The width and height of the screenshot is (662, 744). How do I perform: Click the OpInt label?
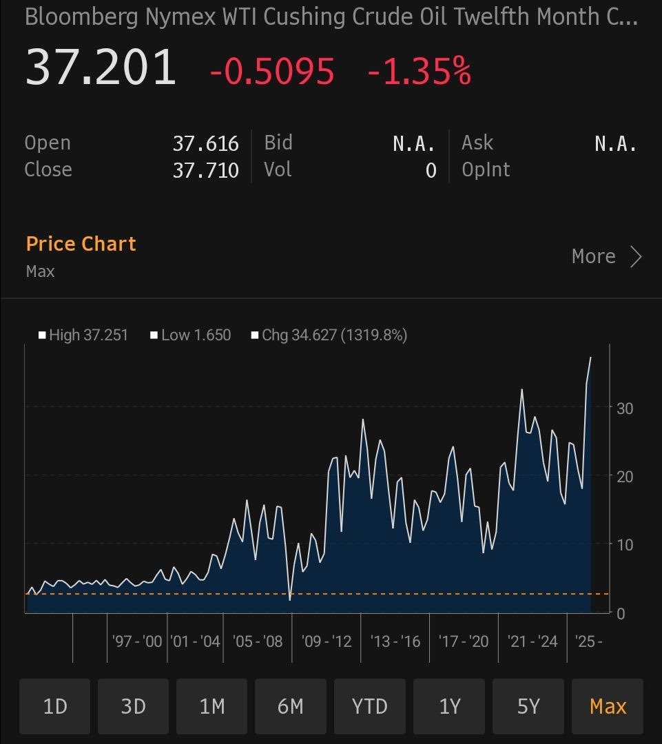click(486, 170)
